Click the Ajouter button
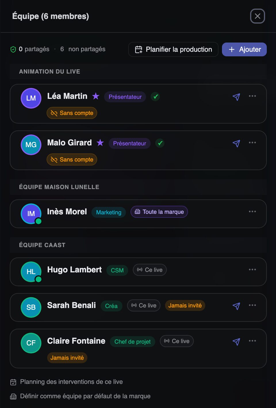 [244, 49]
